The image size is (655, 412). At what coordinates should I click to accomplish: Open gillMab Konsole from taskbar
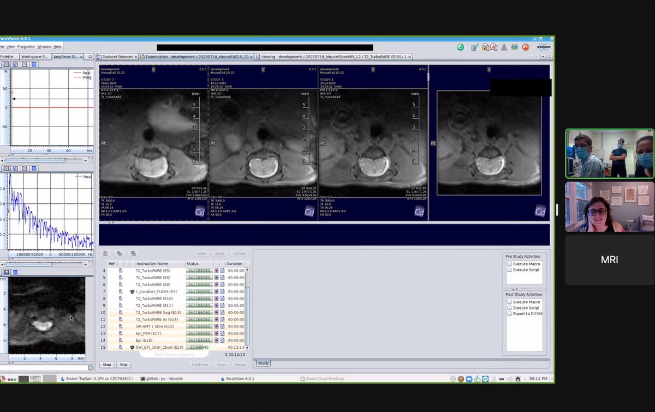162,378
